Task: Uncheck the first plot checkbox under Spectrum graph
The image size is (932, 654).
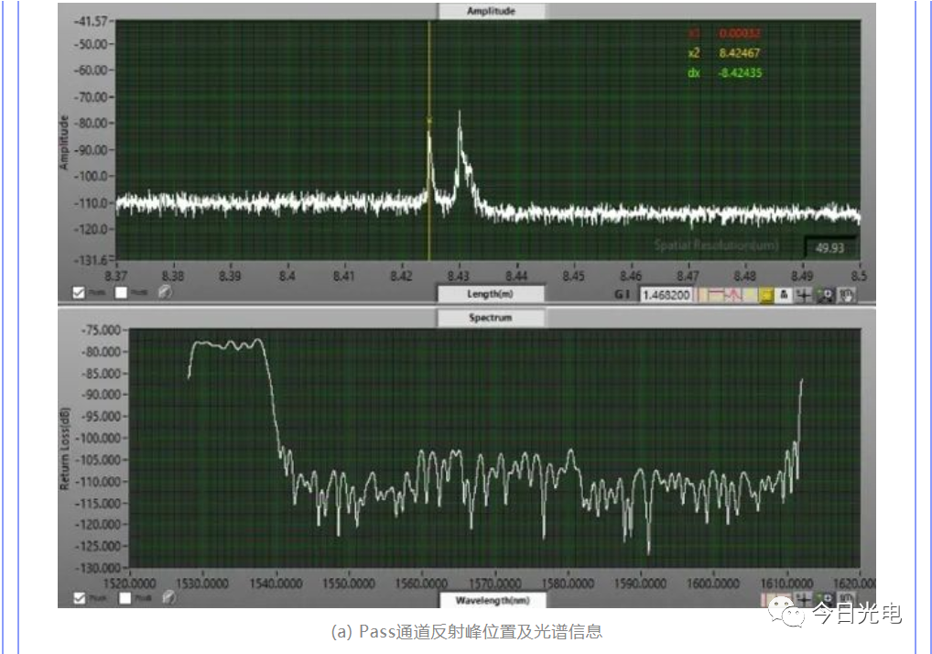Action: point(80,598)
